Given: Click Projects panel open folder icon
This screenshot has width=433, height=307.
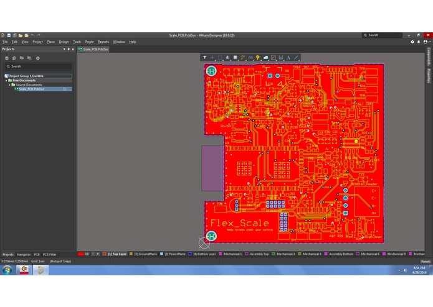Looking at the screenshot, I should pos(22,58).
